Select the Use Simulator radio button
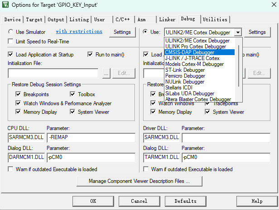This screenshot has height=210, width=279. pyautogui.click(x=11, y=32)
